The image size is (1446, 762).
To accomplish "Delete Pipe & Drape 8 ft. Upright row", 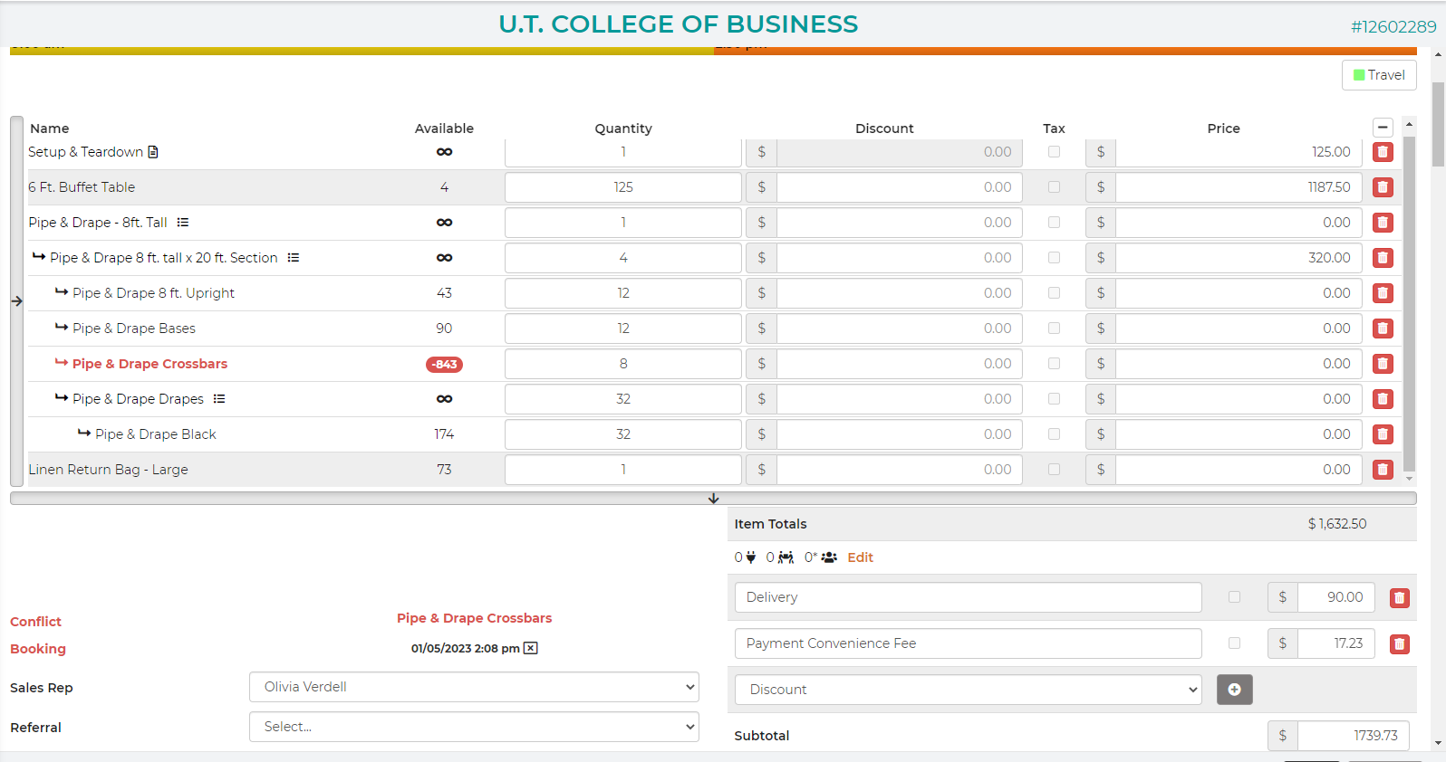I will [x=1383, y=293].
